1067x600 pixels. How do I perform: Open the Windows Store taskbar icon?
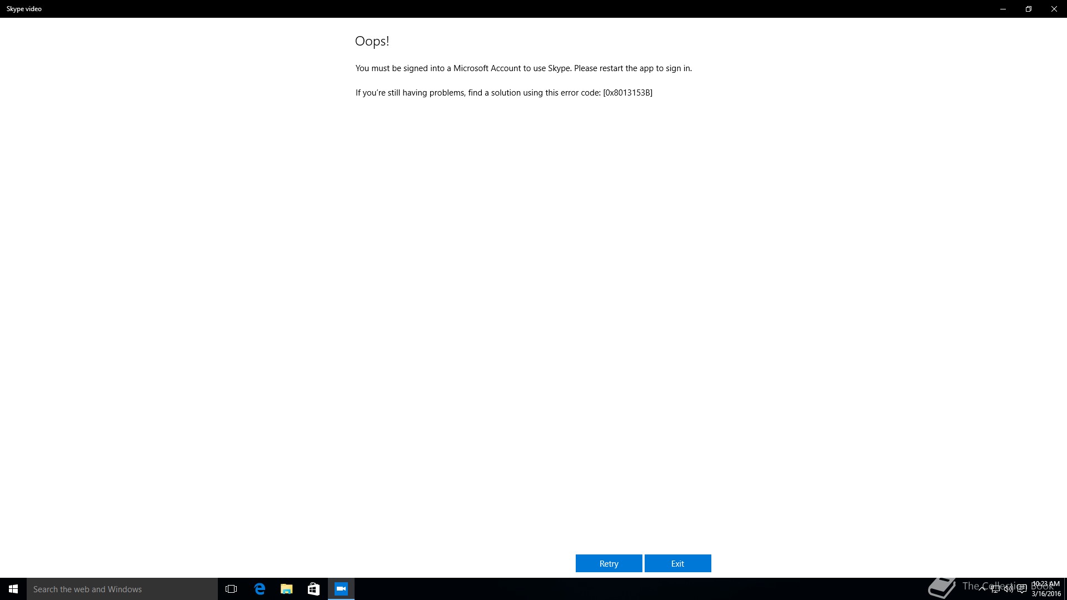click(313, 589)
